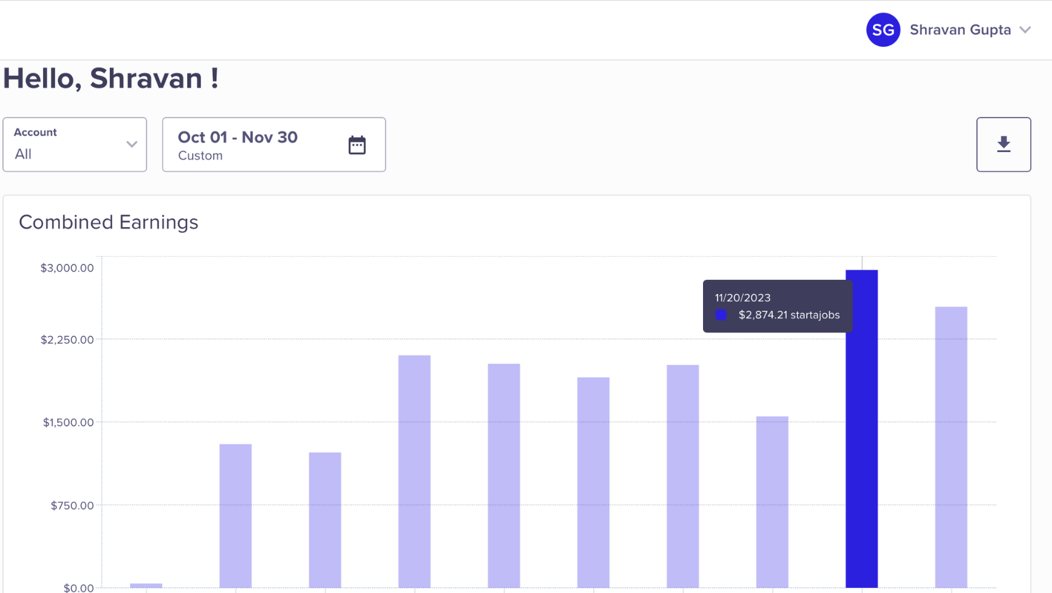Click the tiny first bar in chart
1052x593 pixels.
click(146, 585)
